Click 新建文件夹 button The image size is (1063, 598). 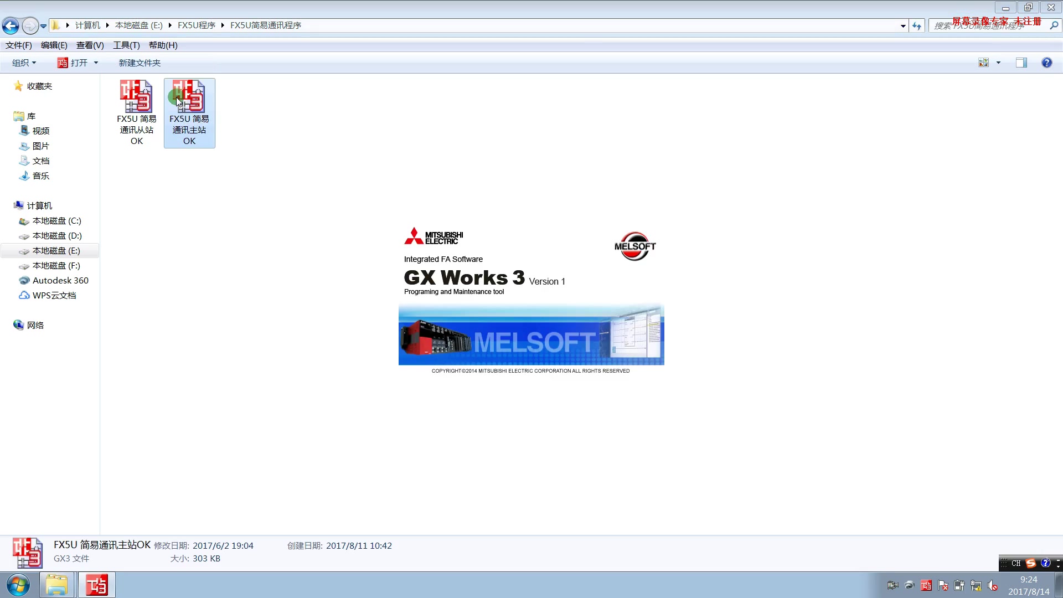pos(140,63)
